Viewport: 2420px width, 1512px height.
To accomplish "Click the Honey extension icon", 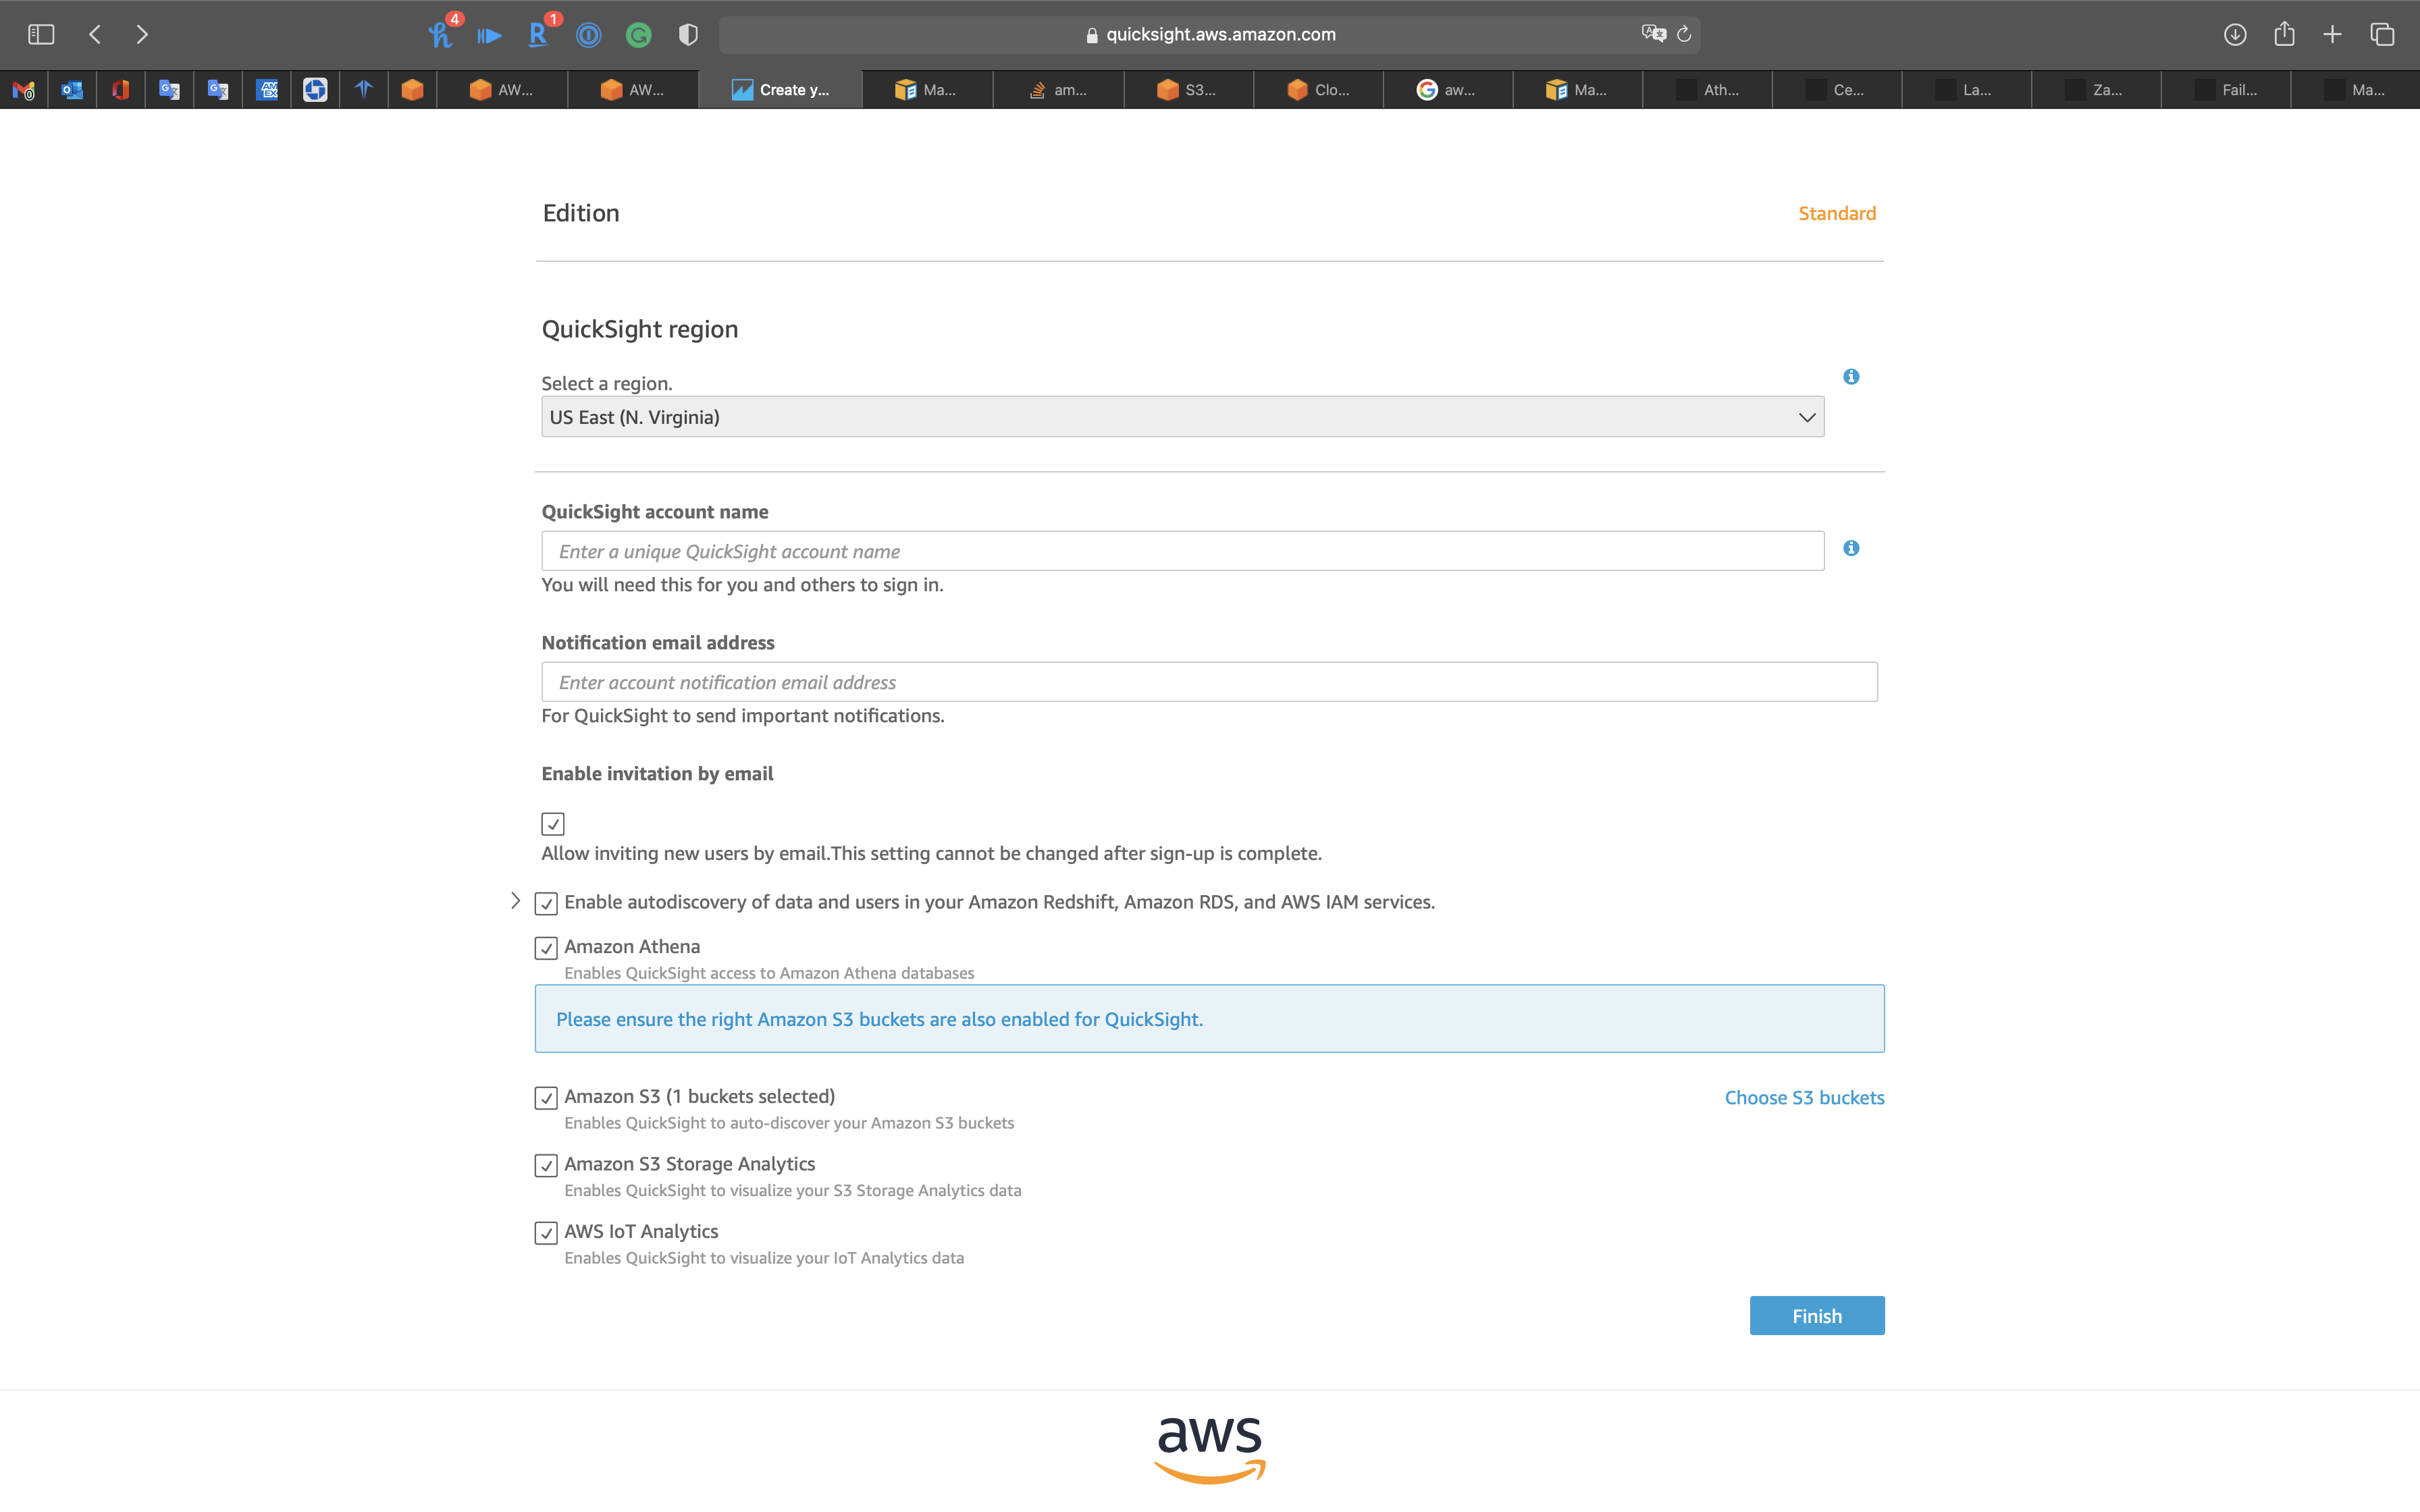I will 440,34.
